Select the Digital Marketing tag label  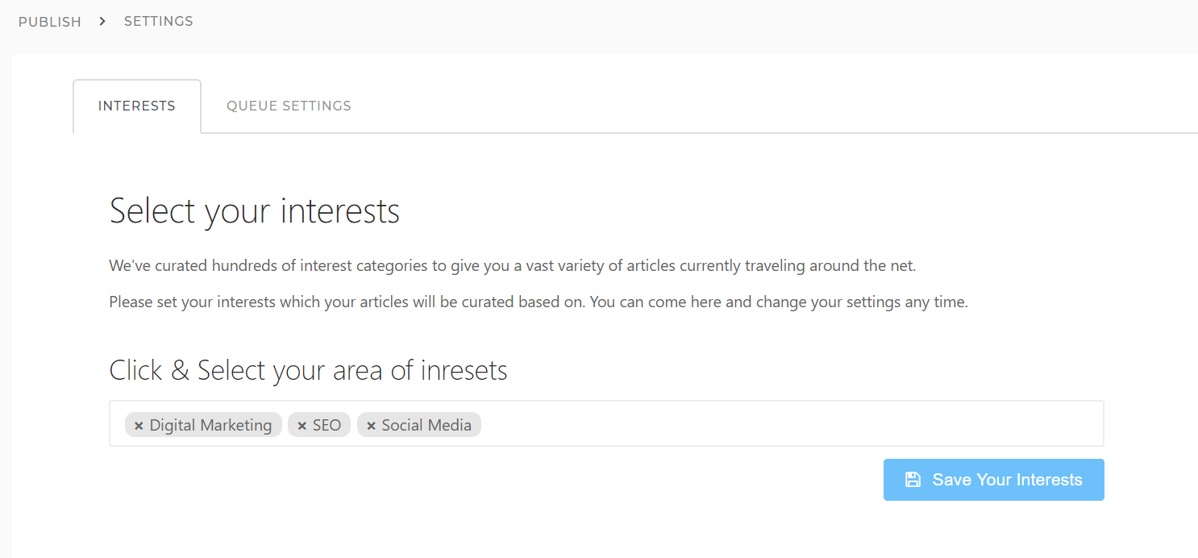click(x=211, y=425)
